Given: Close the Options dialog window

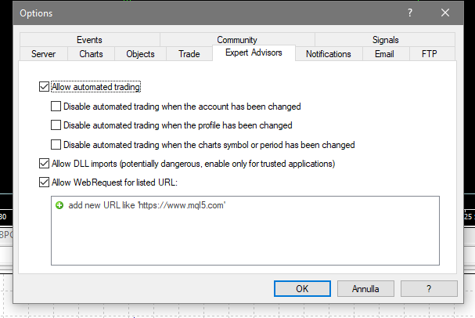Looking at the screenshot, I should pyautogui.click(x=445, y=13).
